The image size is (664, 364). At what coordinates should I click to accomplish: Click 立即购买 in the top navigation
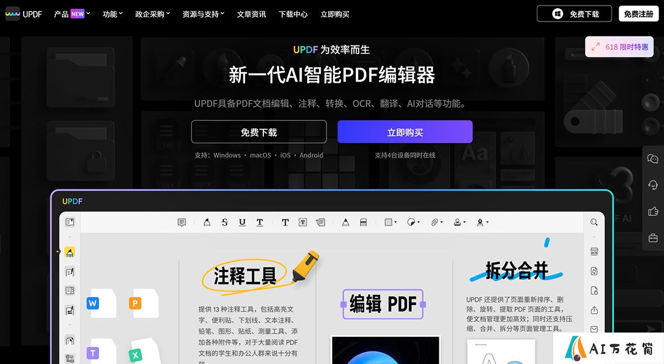click(335, 14)
